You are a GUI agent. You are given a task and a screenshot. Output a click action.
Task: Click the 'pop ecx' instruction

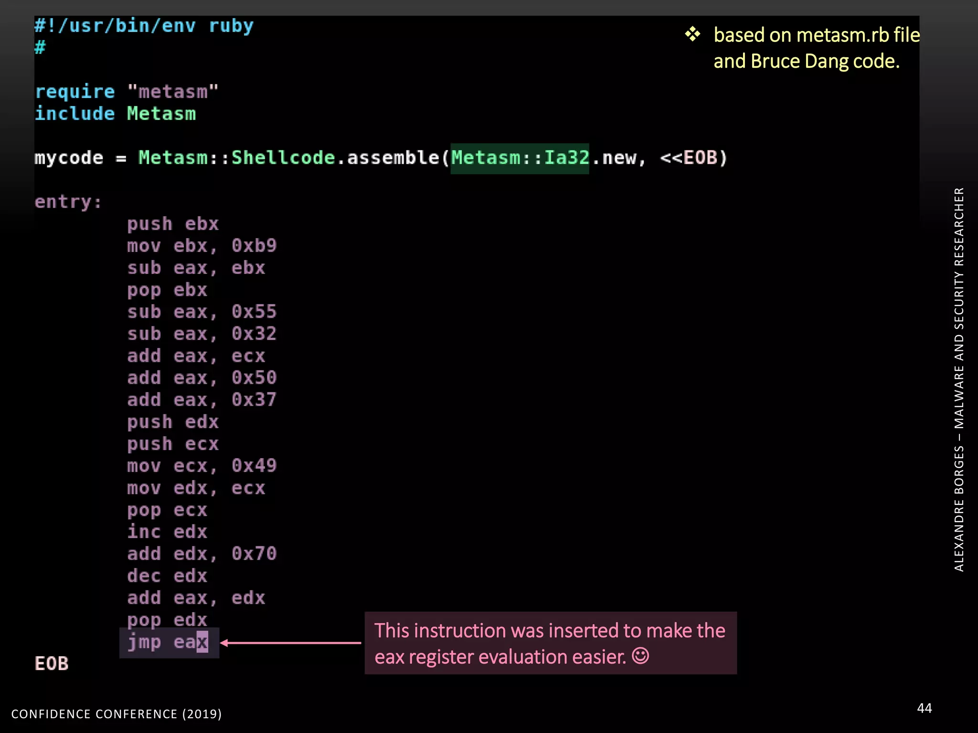click(x=167, y=510)
